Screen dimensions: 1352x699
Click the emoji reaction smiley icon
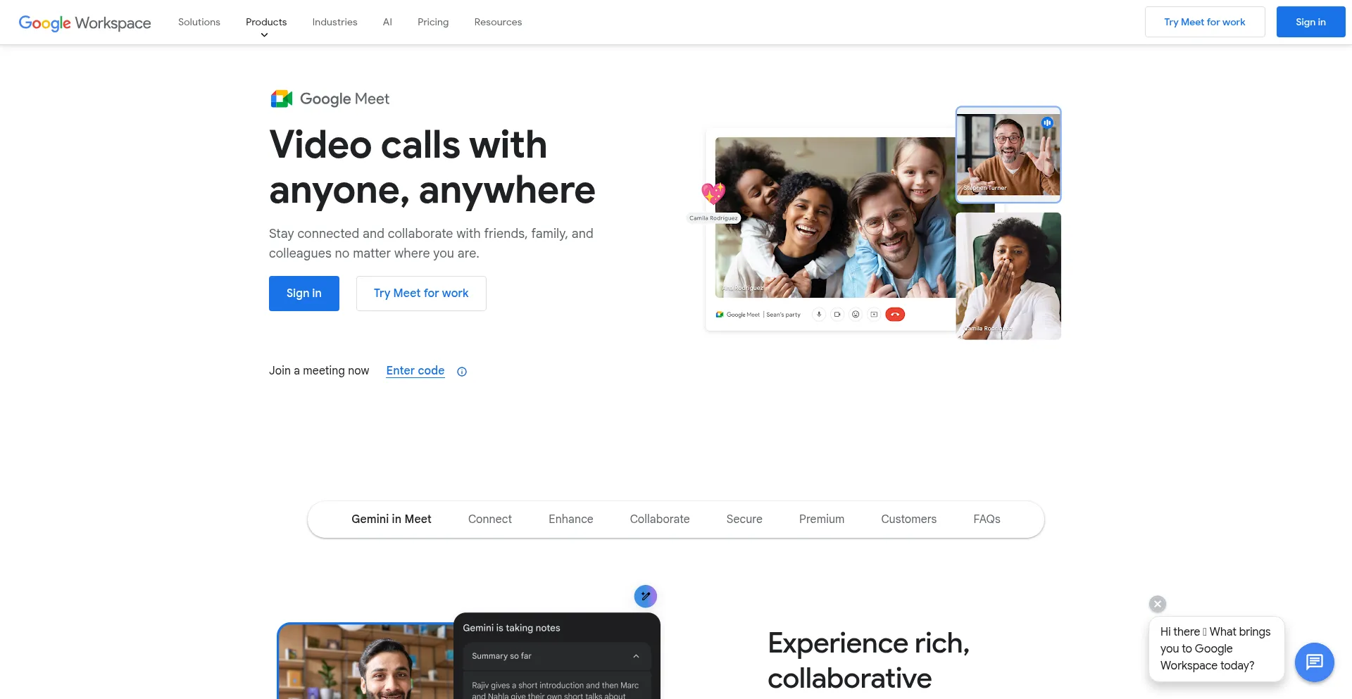pyautogui.click(x=856, y=315)
